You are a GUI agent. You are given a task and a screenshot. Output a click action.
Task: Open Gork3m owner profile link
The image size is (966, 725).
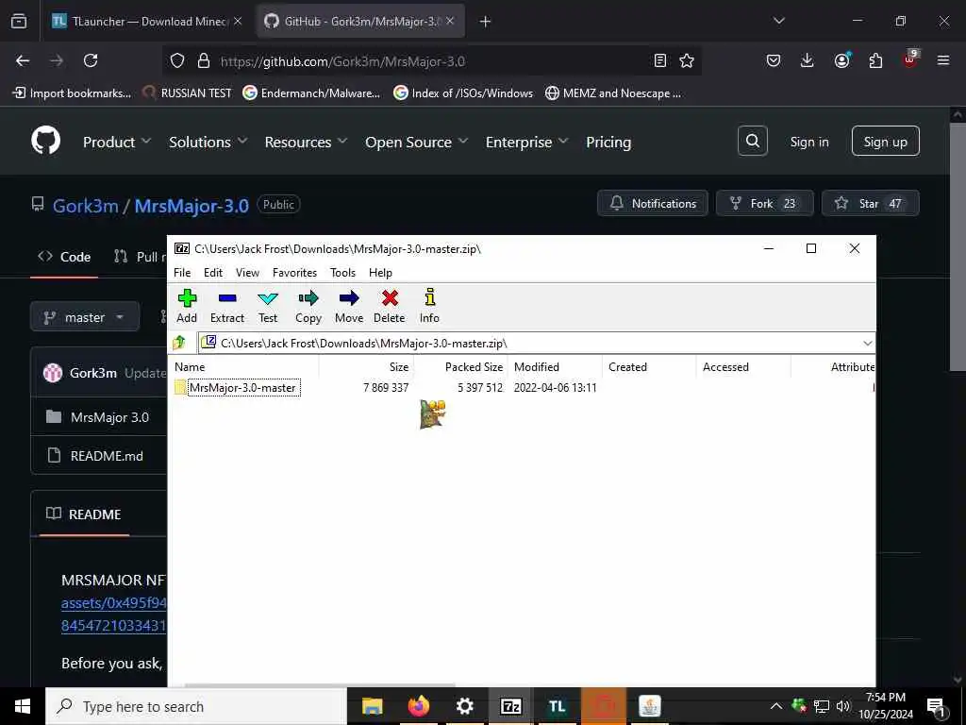[x=85, y=205]
